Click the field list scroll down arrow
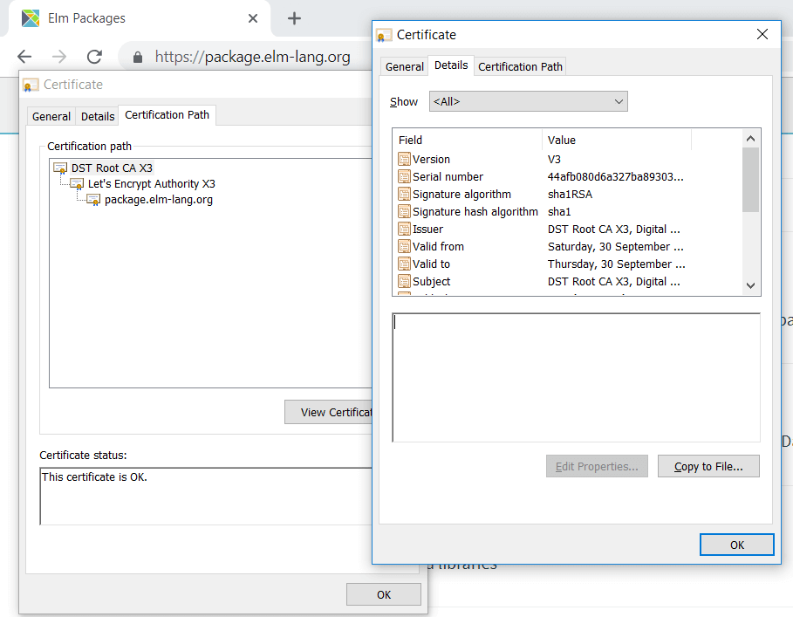This screenshot has width=793, height=617. 750,285
